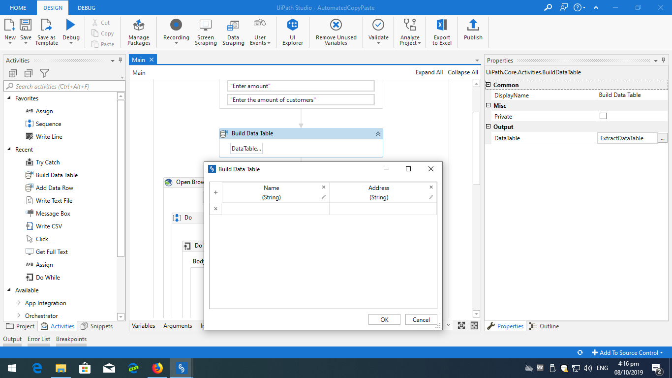This screenshot has width=672, height=378.
Task: Collapse the Common property section
Action: coord(489,85)
